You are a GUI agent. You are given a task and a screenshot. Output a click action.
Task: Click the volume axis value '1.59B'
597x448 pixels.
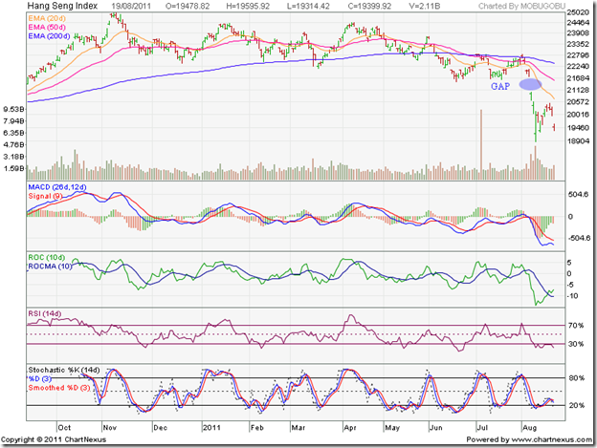point(13,168)
